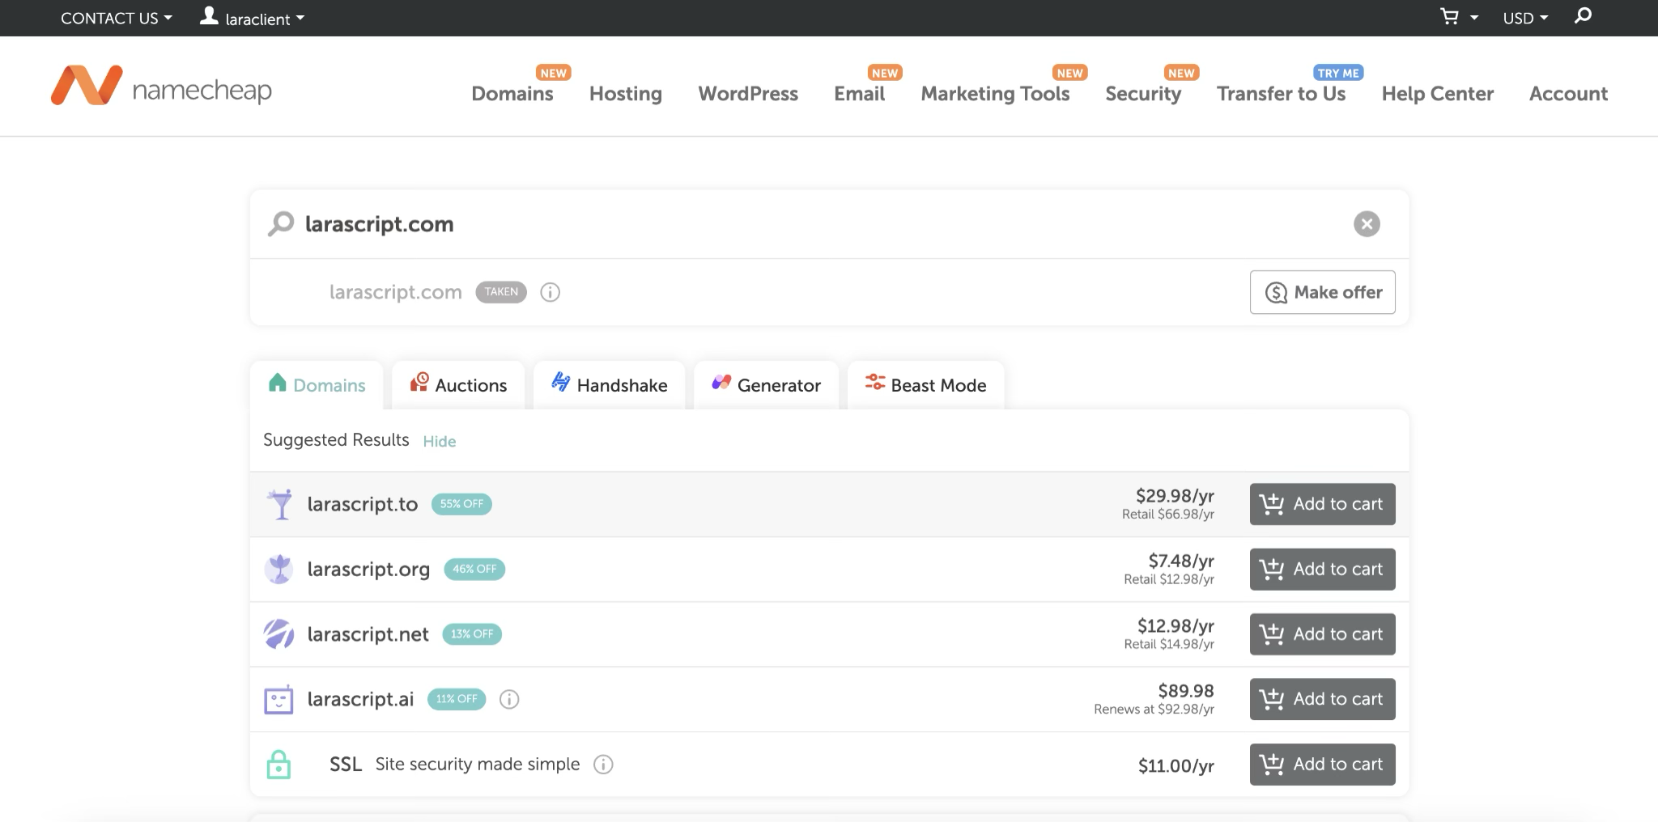
Task: Open the laraclient user menu
Action: [253, 18]
